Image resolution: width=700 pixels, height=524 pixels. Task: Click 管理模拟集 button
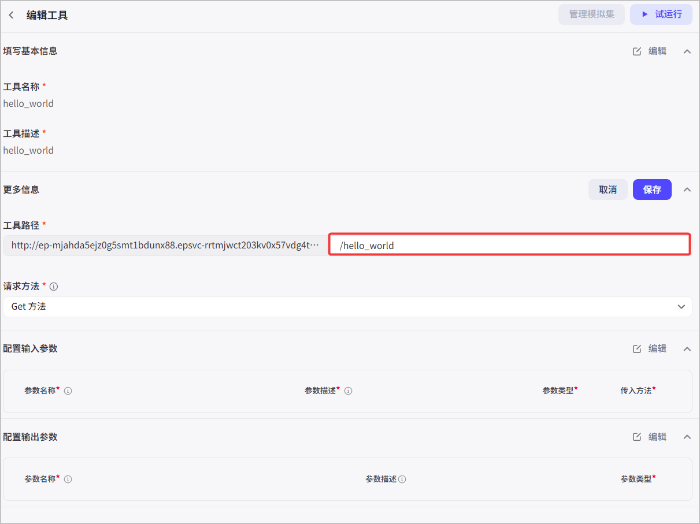[591, 14]
